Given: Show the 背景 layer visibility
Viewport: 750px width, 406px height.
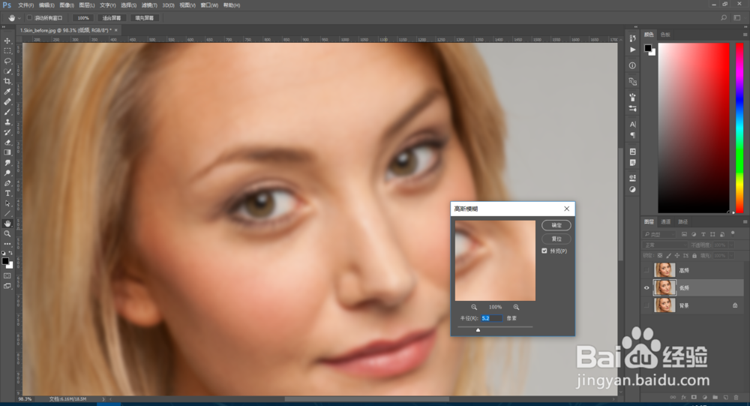Looking at the screenshot, I should [x=646, y=305].
